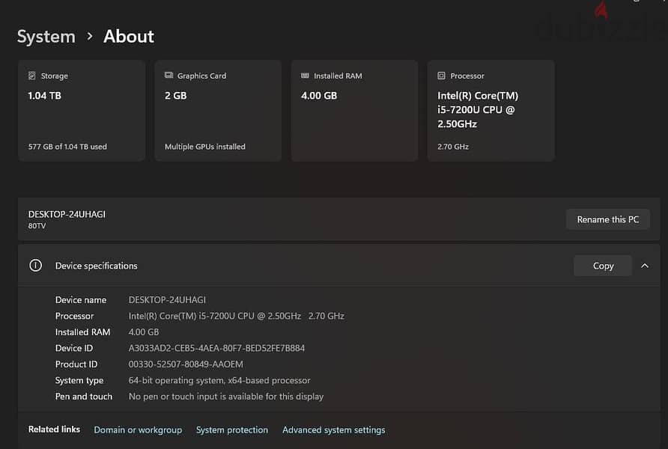
Task: Click the About page title
Action: click(129, 37)
